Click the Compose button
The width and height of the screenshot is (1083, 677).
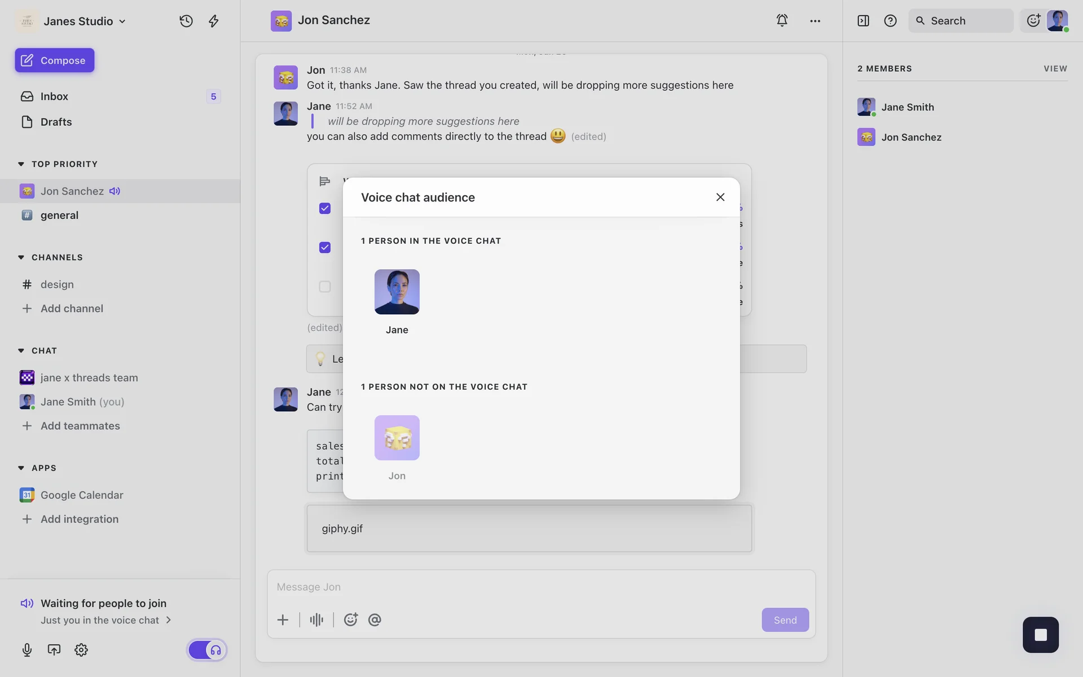[x=55, y=60]
